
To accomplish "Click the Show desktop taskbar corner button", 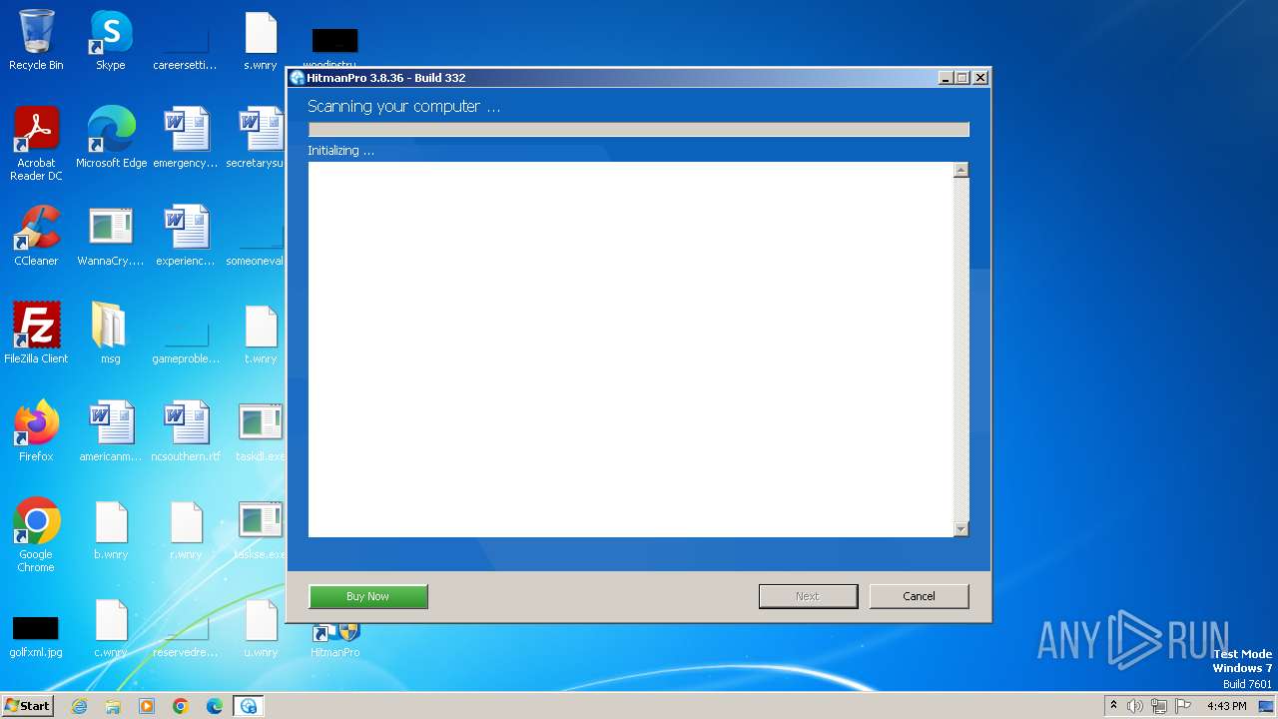I will point(1267,706).
